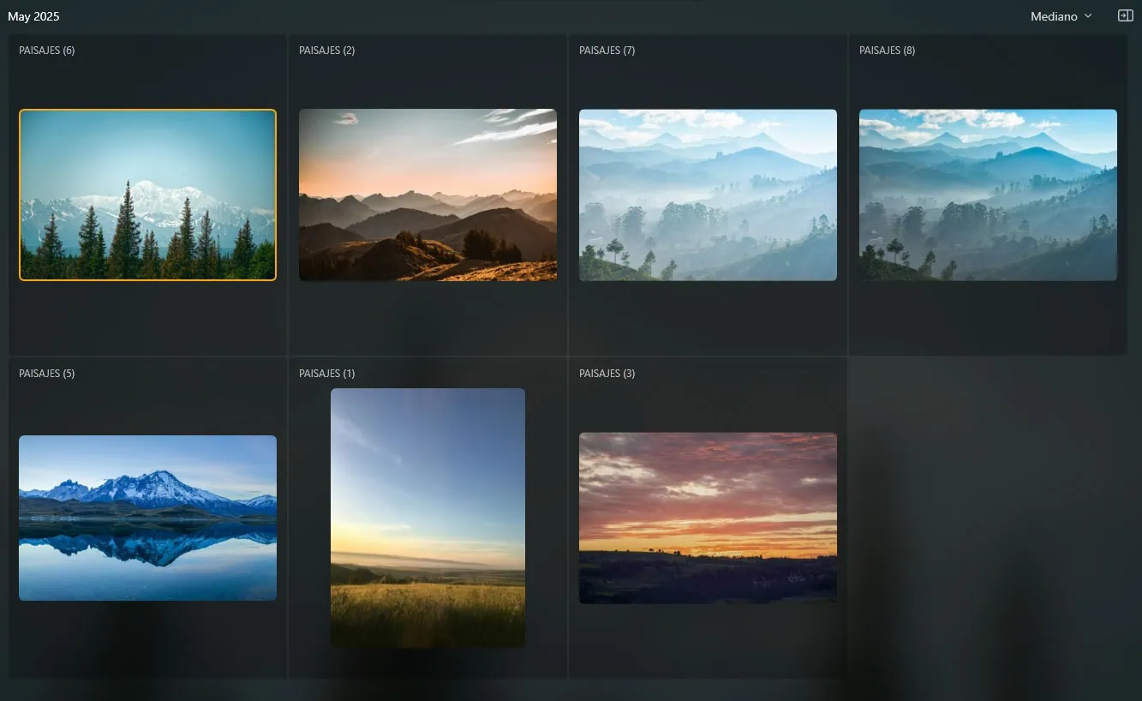Click the PAISAJES (1) file label
This screenshot has height=701, width=1142.
pos(327,374)
